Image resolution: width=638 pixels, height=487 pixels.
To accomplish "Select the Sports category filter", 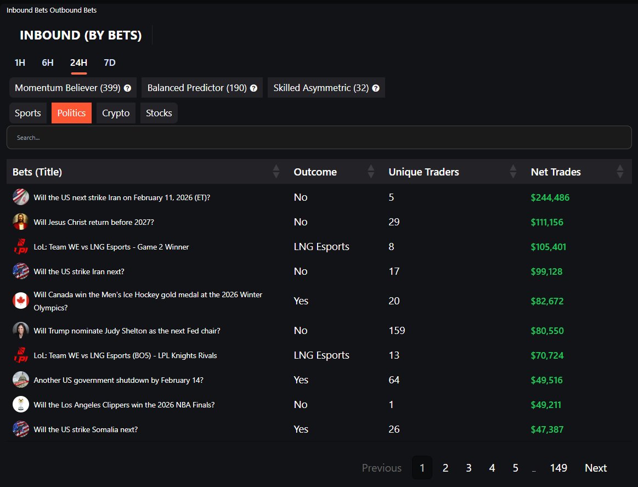I will point(27,113).
